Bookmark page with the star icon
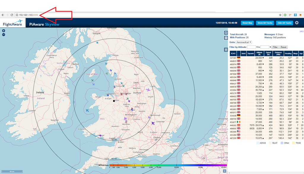 pos(280,15)
